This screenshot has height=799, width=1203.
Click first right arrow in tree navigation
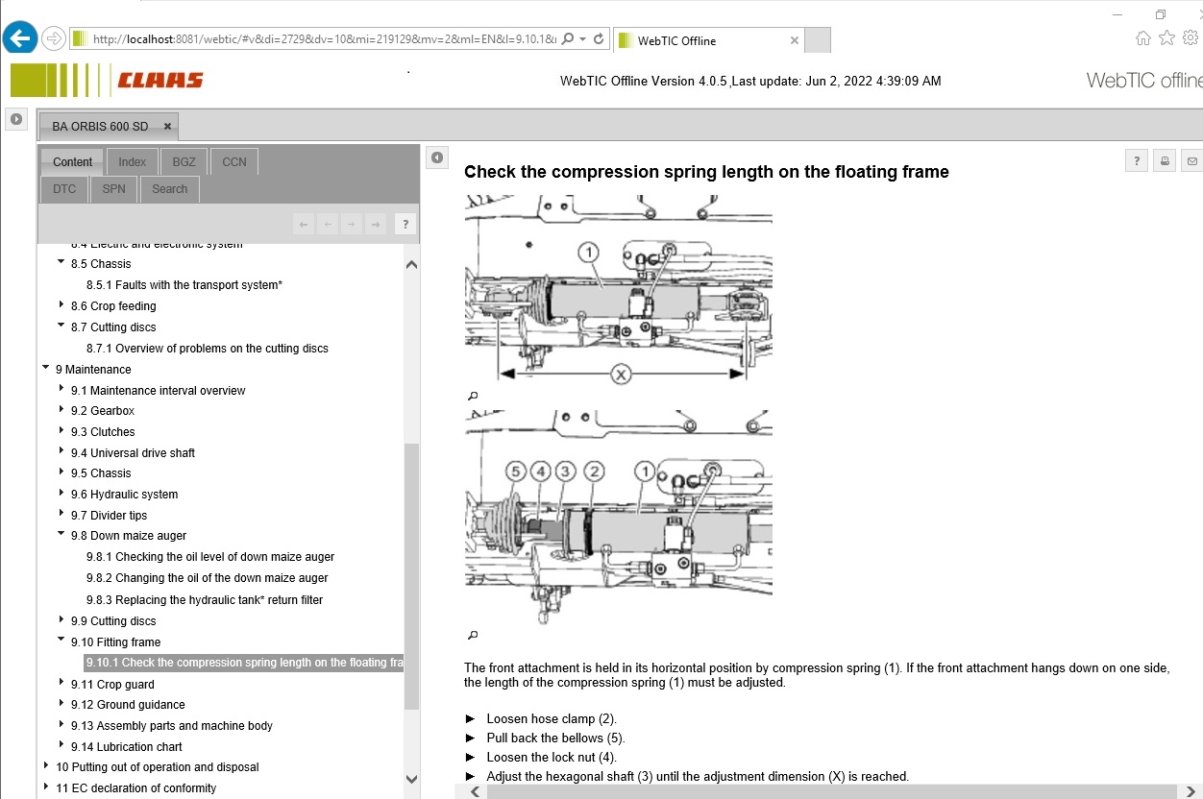tap(352, 224)
